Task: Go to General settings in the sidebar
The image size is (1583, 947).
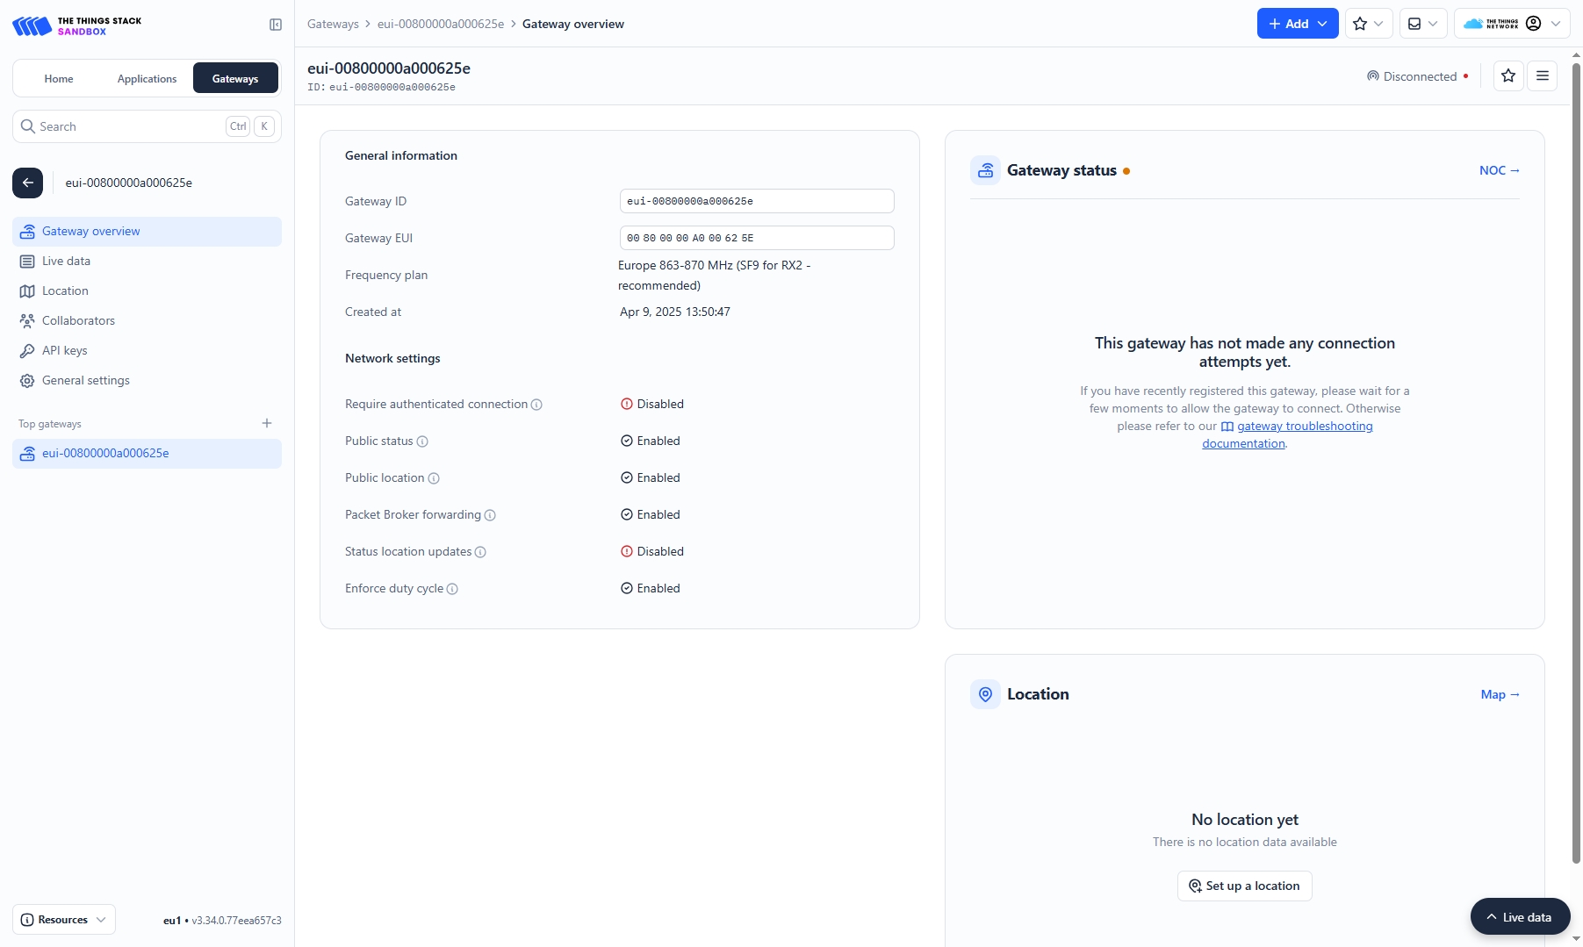Action: pyautogui.click(x=85, y=381)
